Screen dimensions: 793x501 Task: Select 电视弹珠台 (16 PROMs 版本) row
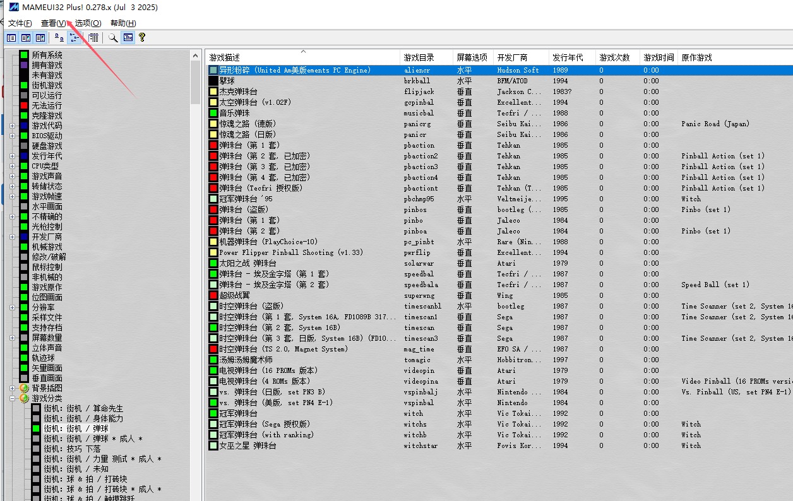coord(499,370)
